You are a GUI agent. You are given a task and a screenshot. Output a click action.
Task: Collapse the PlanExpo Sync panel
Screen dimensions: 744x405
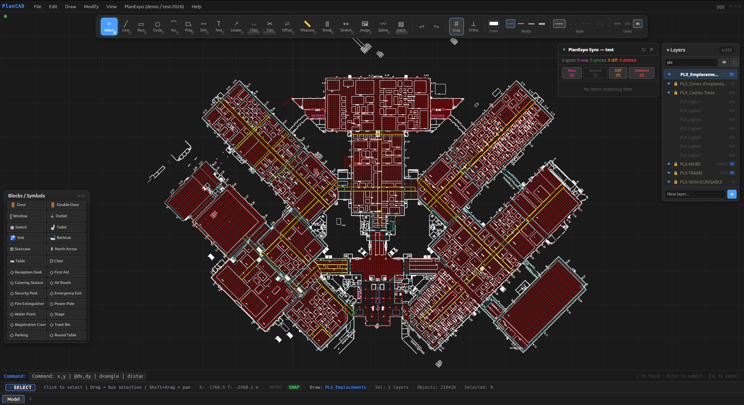point(564,50)
